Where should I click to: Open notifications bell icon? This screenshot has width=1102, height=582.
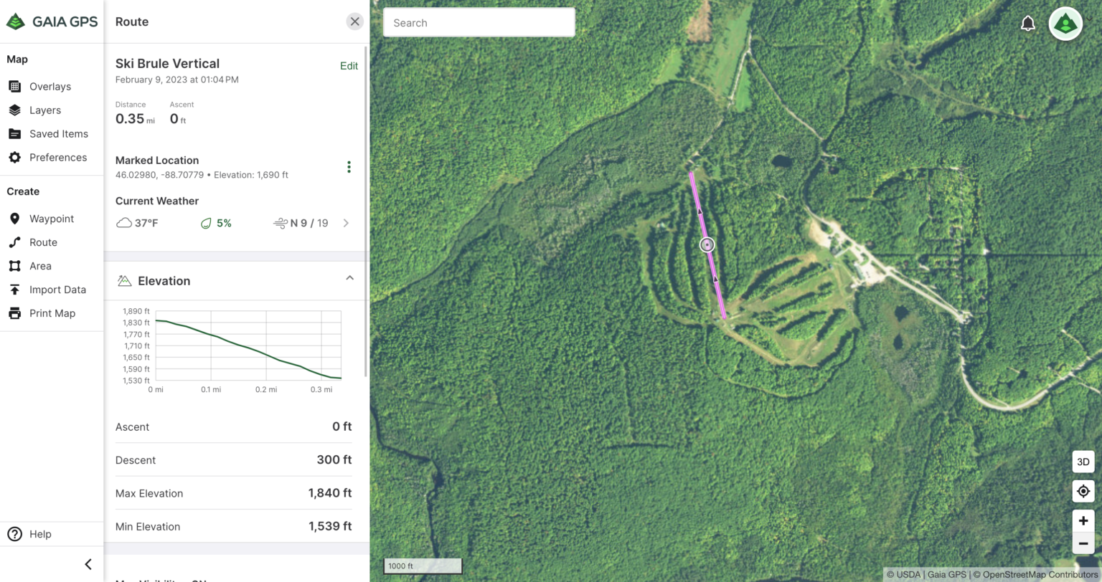(1028, 24)
